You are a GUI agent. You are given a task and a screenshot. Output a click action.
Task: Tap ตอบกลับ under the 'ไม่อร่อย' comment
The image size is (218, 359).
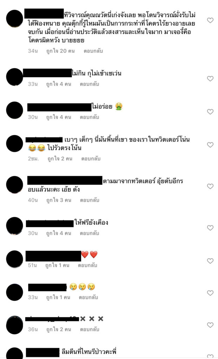[x=90, y=117]
